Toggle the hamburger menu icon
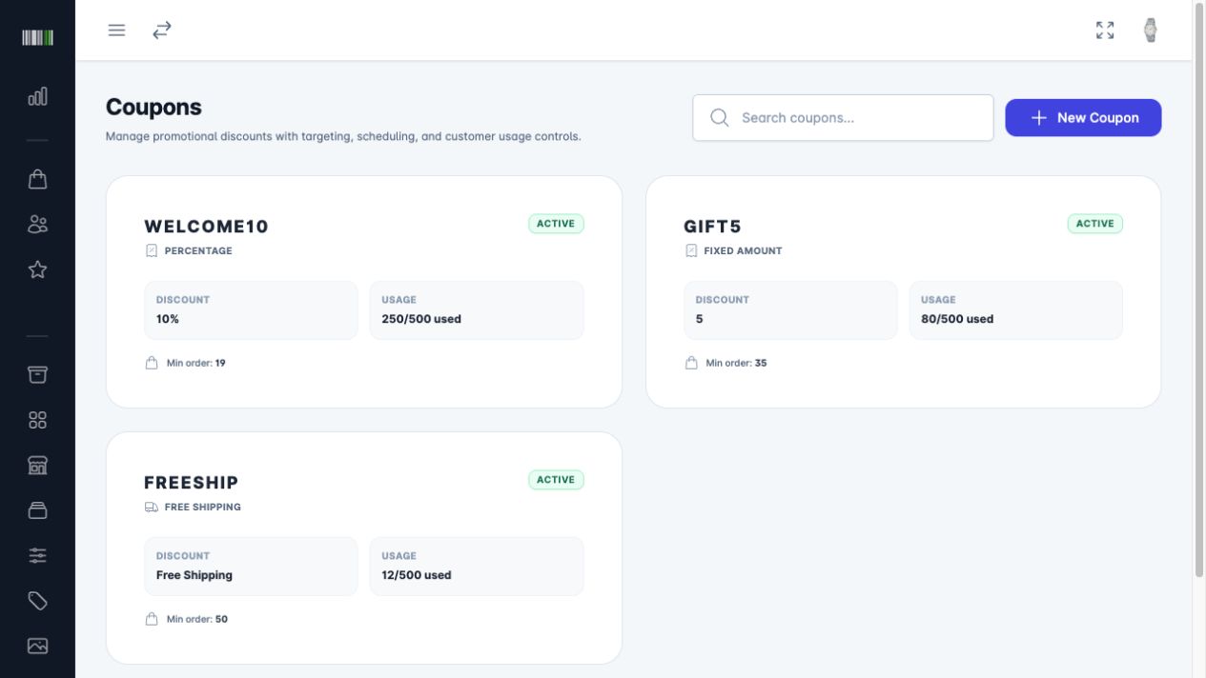The height and width of the screenshot is (678, 1206). [116, 30]
